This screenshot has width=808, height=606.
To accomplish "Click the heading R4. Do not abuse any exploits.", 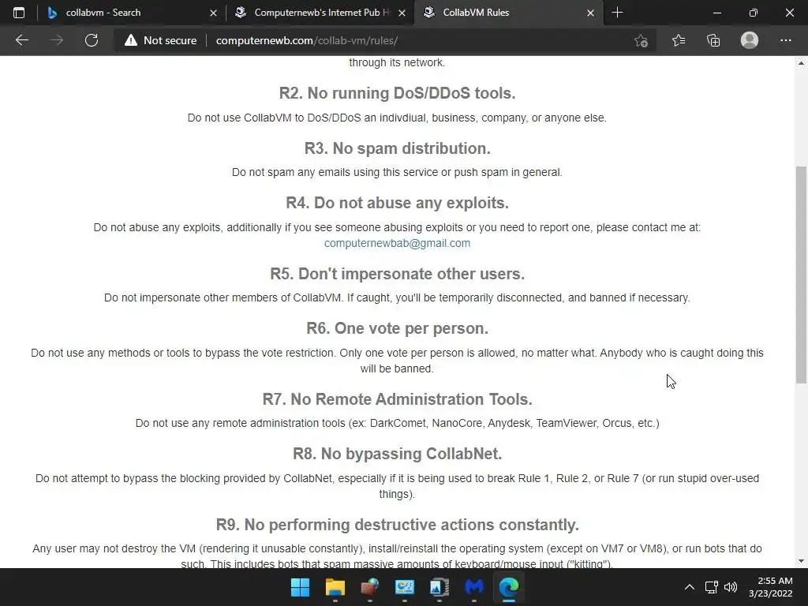I will click(397, 203).
